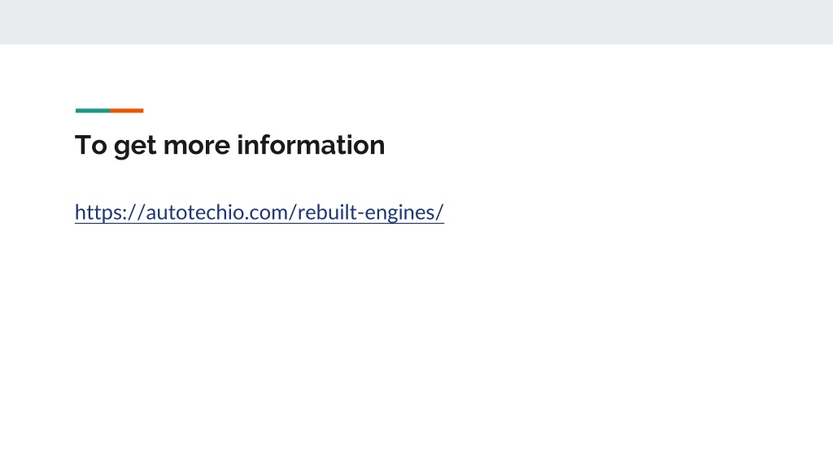This screenshot has width=833, height=469.
Task: Click the word 'To' in the heading
Action: [x=91, y=145]
